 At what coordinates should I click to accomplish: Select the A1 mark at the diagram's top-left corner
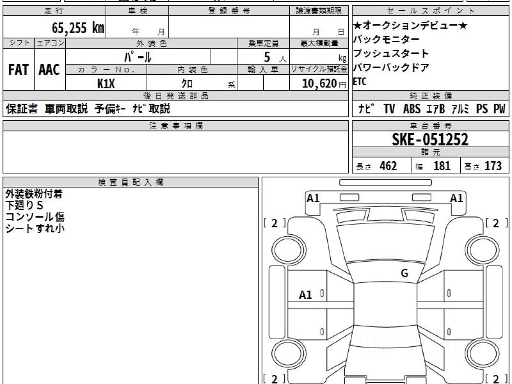[313, 198]
